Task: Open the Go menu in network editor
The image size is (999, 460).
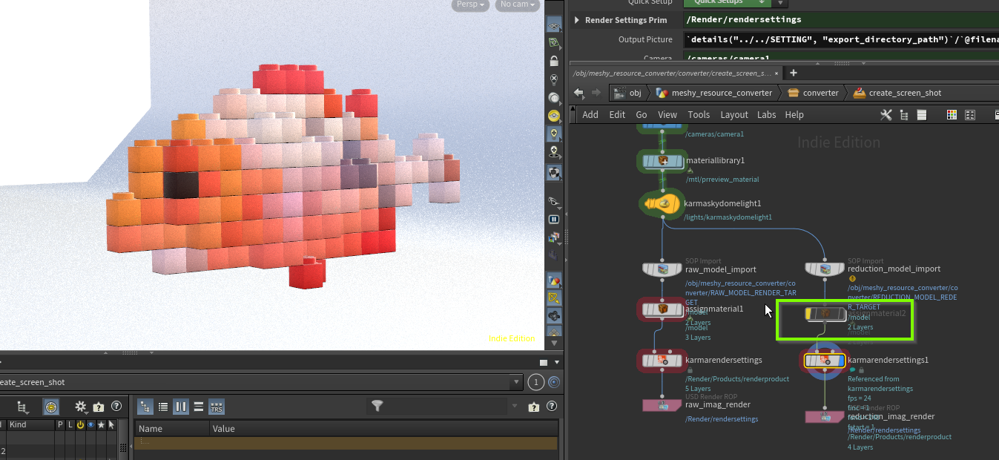Action: pos(642,115)
